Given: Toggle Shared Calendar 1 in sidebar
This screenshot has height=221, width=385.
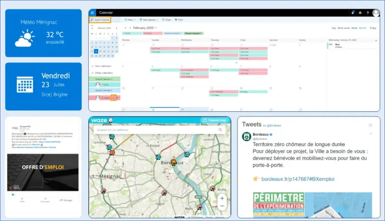Looking at the screenshot, I should click(x=105, y=79).
